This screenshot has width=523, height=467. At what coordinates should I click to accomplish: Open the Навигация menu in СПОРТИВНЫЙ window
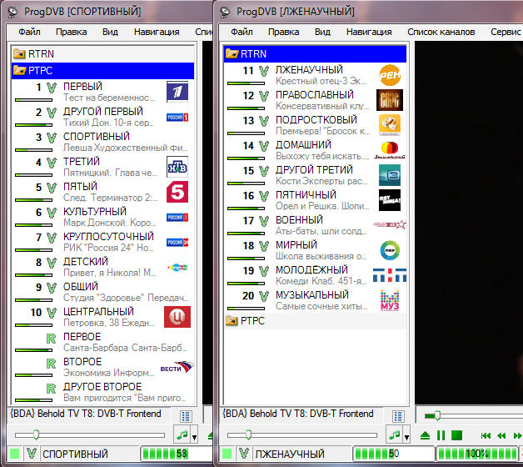(x=156, y=32)
